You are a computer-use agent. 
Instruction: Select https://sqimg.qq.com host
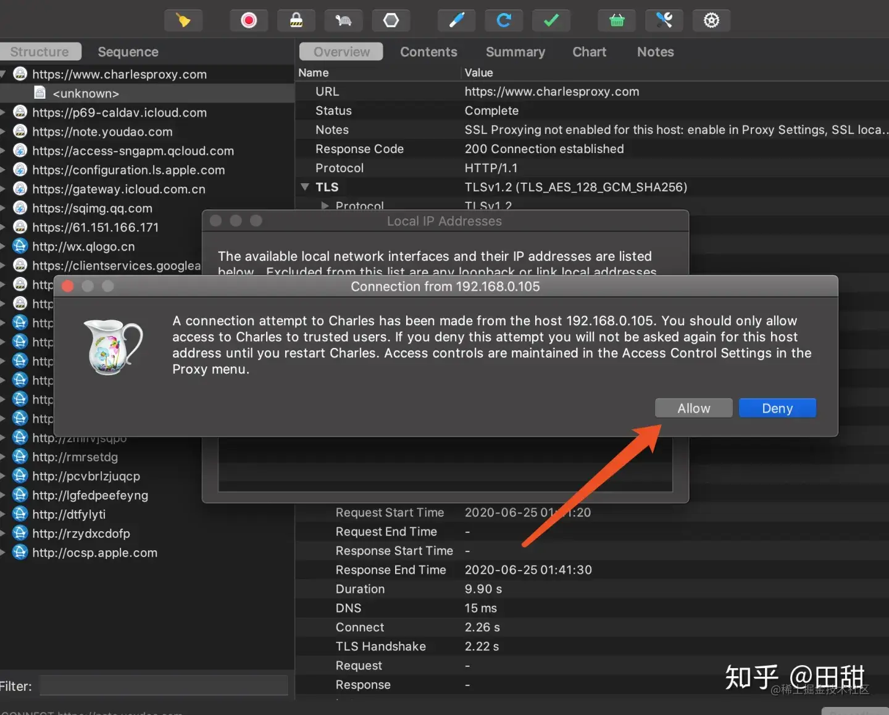click(92, 209)
